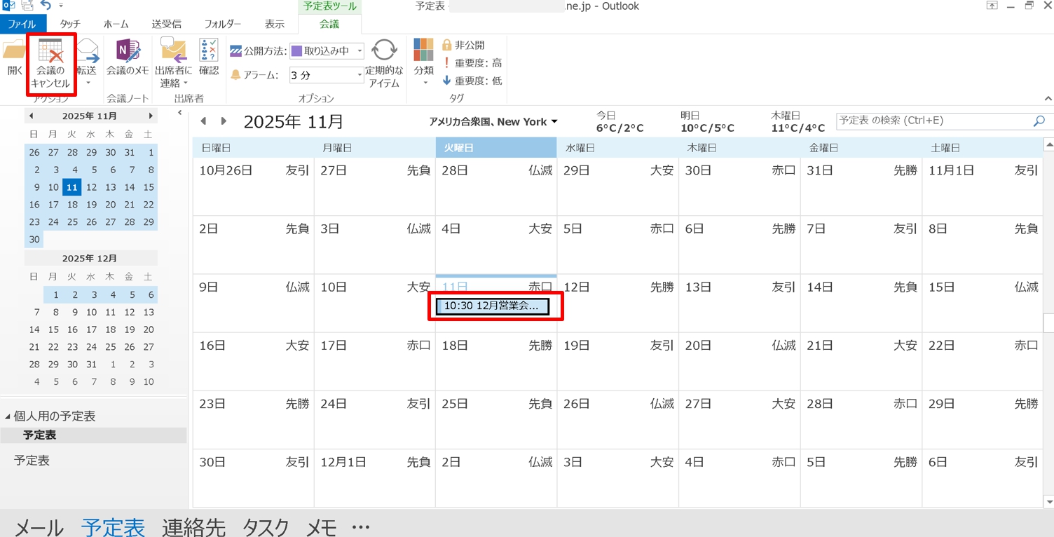
Task: Open 会議のメモ OneNote meeting notes
Action: click(x=127, y=52)
